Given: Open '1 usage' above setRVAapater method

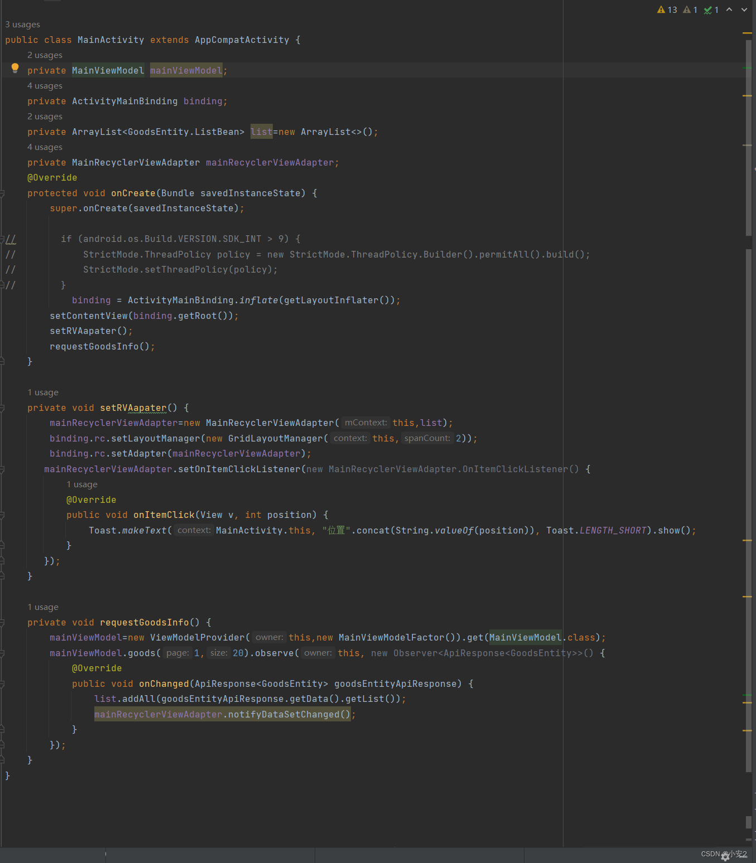Looking at the screenshot, I should pyautogui.click(x=43, y=392).
